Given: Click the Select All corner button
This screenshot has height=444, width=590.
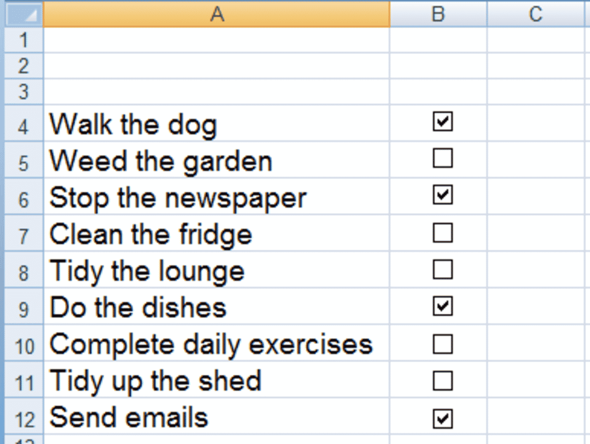Looking at the screenshot, I should (x=23, y=14).
